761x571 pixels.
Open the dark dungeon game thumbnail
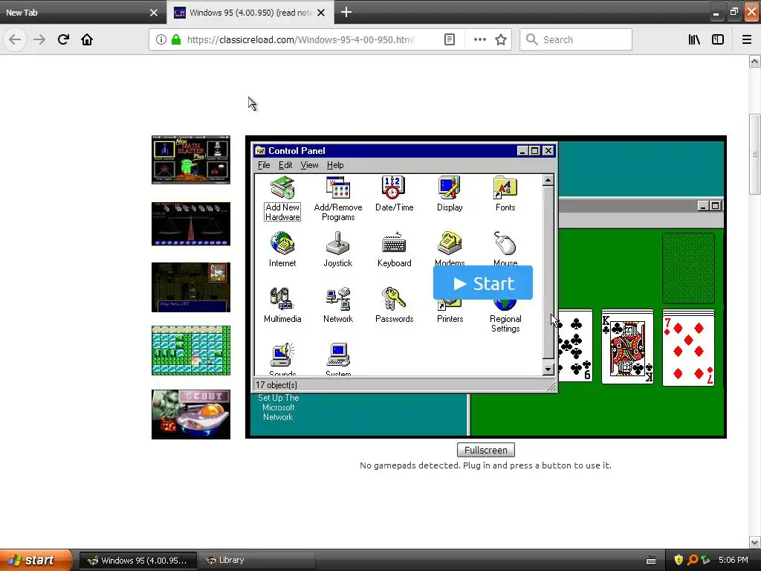[x=191, y=287]
